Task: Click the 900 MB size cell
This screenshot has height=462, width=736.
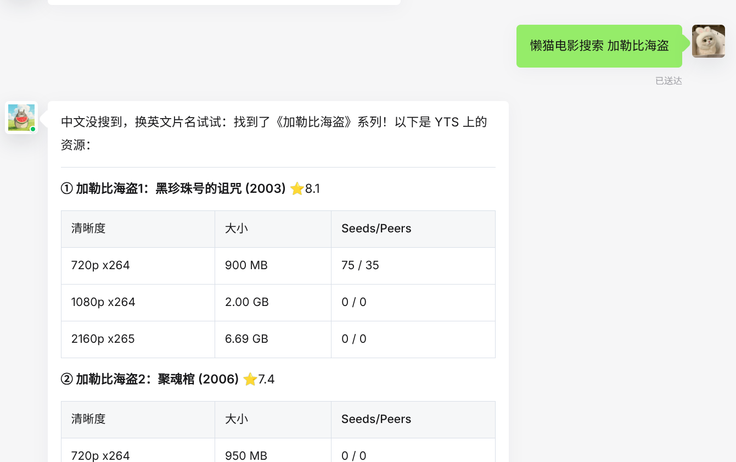Action: coord(273,266)
